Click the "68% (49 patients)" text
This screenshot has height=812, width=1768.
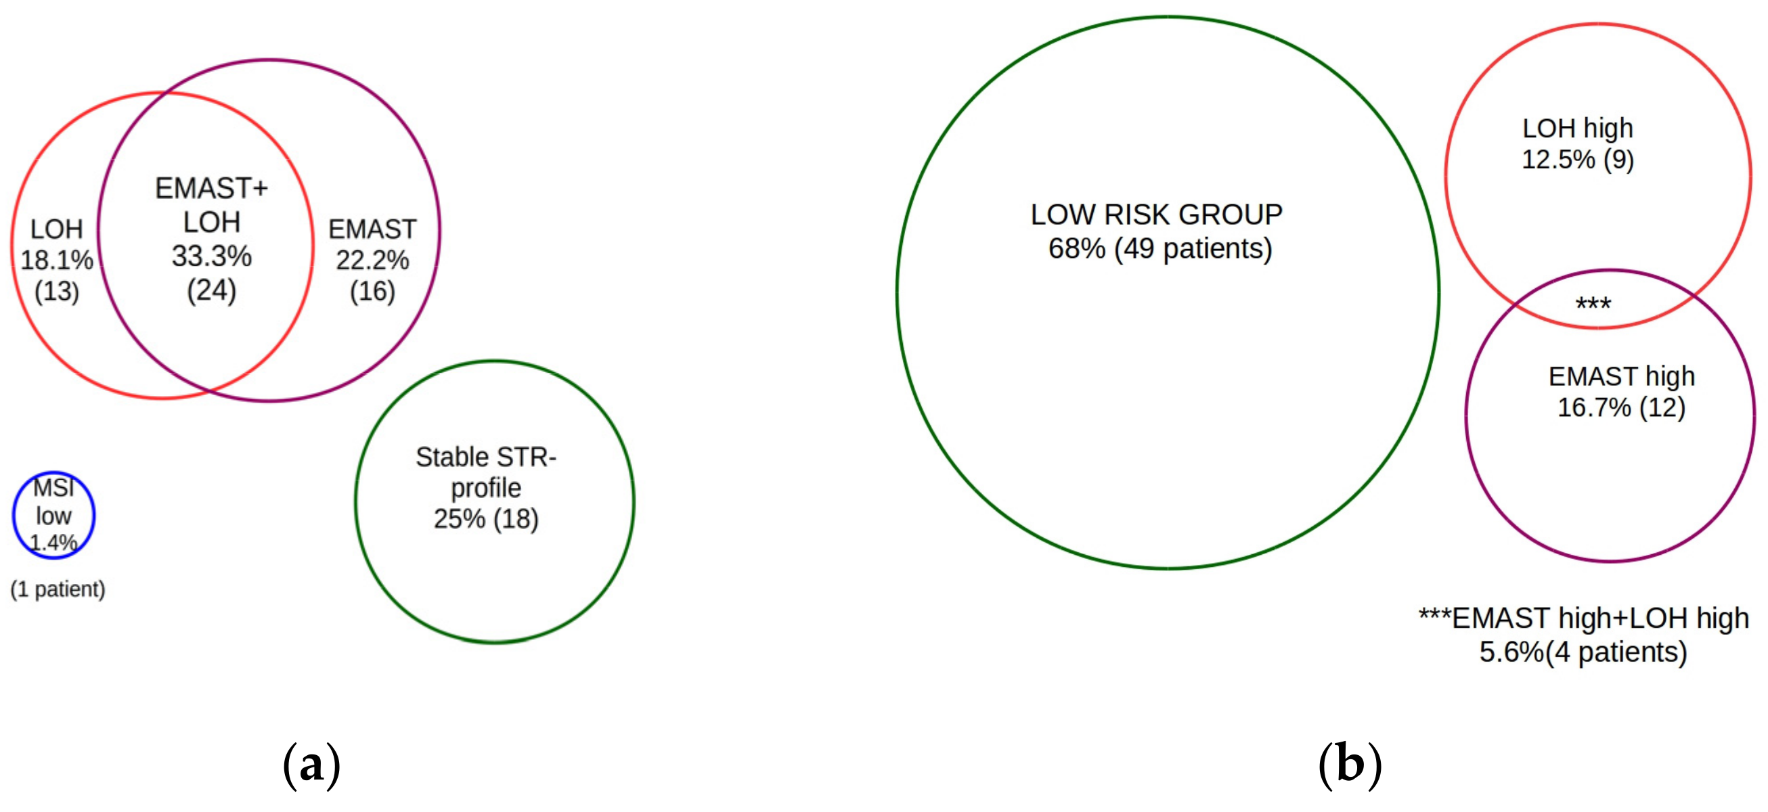[1160, 248]
